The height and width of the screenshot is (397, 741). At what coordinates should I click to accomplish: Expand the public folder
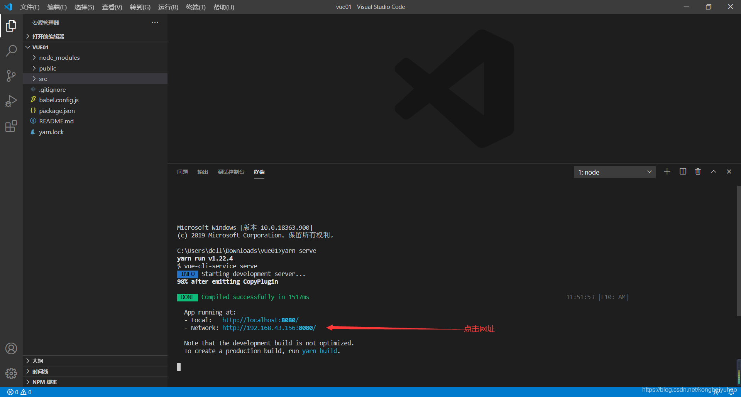(34, 68)
